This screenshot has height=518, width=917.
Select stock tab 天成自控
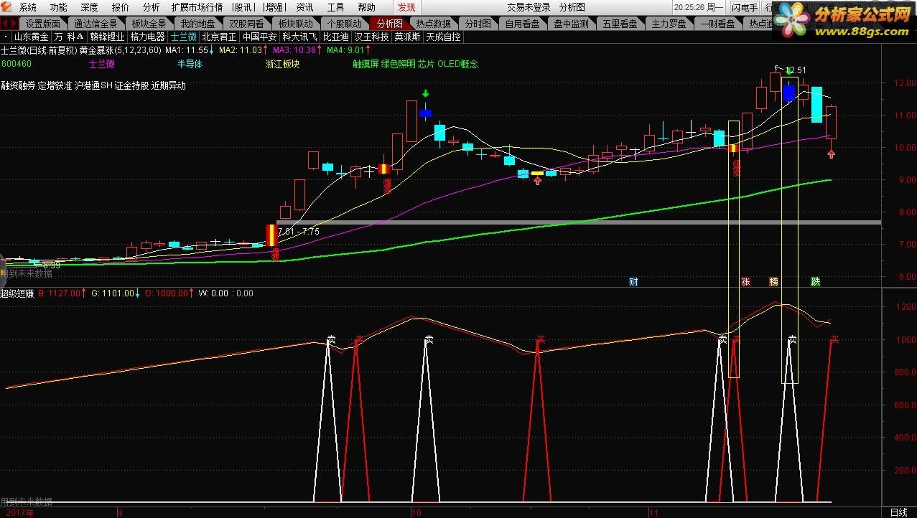(443, 37)
